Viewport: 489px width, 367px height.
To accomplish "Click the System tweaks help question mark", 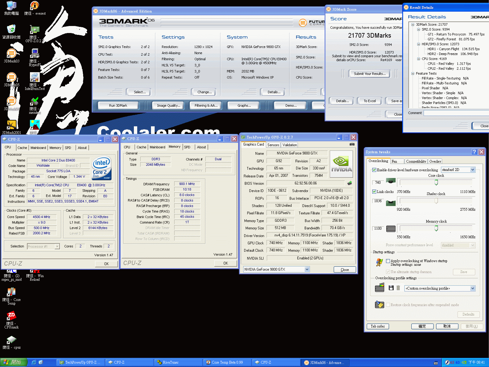I will pyautogui.click(x=474, y=152).
